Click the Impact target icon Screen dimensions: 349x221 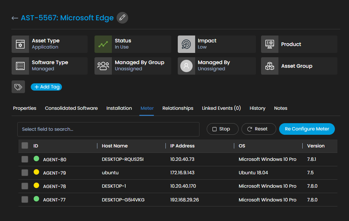pos(186,44)
